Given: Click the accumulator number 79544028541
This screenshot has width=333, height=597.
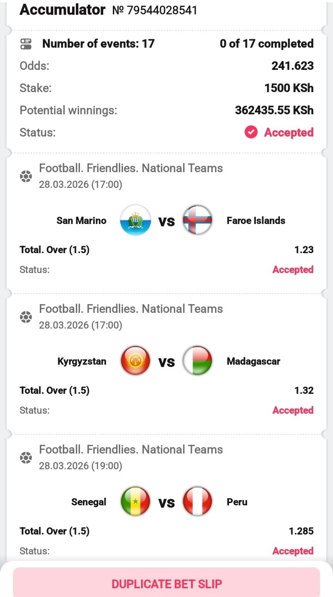Looking at the screenshot, I should click(155, 10).
